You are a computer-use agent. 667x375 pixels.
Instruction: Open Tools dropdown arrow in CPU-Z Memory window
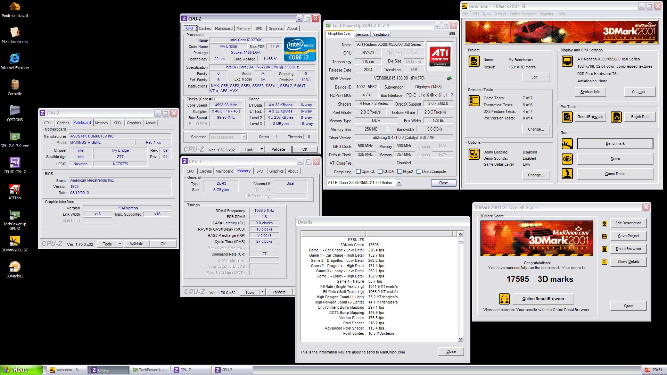[263, 292]
